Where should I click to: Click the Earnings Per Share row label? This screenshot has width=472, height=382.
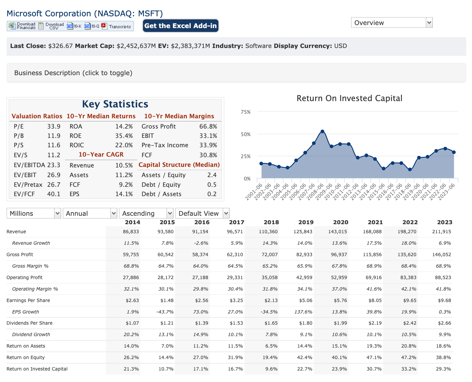click(28, 301)
